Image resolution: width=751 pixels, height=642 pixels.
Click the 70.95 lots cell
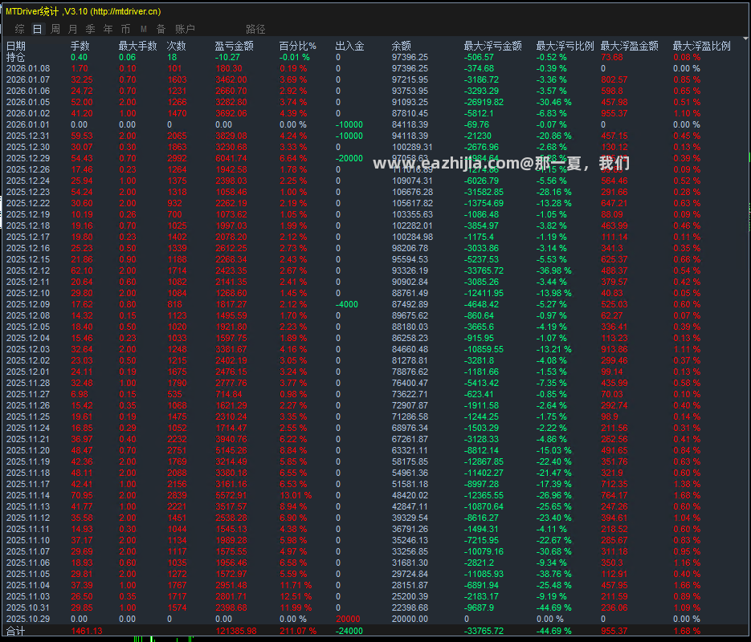pyautogui.click(x=82, y=495)
